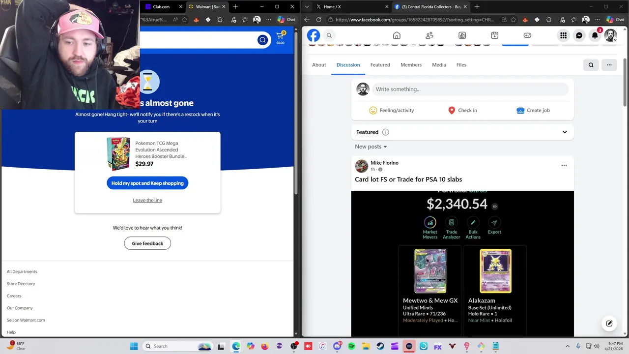Show hidden system tray icons chevron
Screen dimensions: 629x354
(568, 346)
